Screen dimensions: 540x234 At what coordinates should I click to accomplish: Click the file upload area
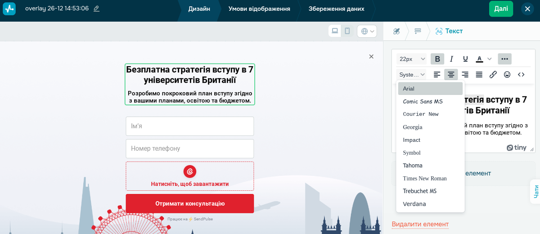pos(190,176)
